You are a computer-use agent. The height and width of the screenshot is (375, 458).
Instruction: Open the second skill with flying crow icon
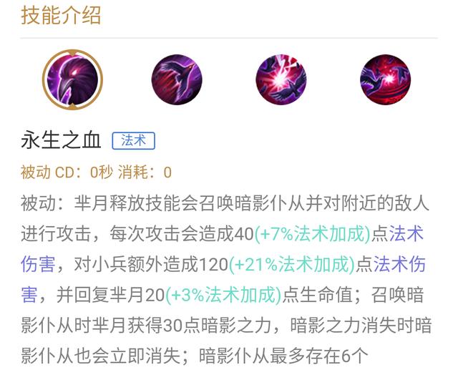tap(177, 79)
